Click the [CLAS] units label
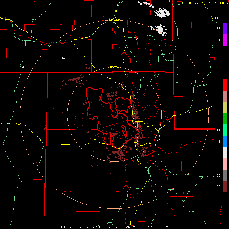 click(x=215, y=18)
